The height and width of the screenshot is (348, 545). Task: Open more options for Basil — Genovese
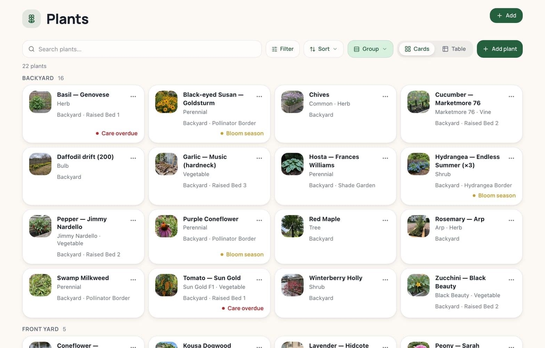(x=133, y=96)
